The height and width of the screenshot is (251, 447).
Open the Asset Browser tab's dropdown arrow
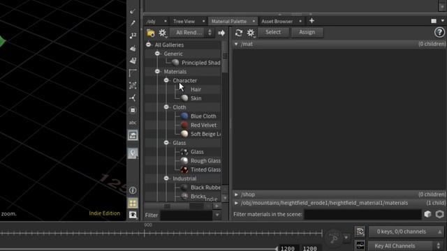pos(300,21)
